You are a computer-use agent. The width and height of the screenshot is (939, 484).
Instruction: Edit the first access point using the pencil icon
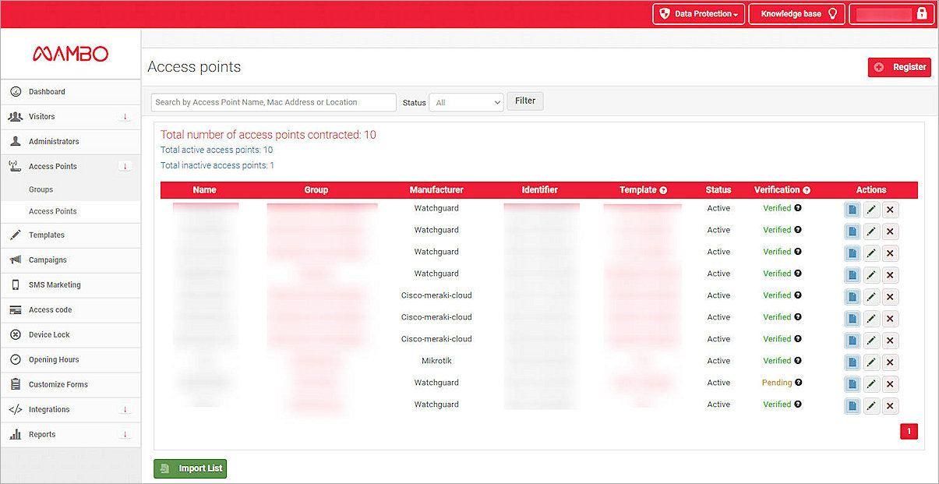(870, 209)
